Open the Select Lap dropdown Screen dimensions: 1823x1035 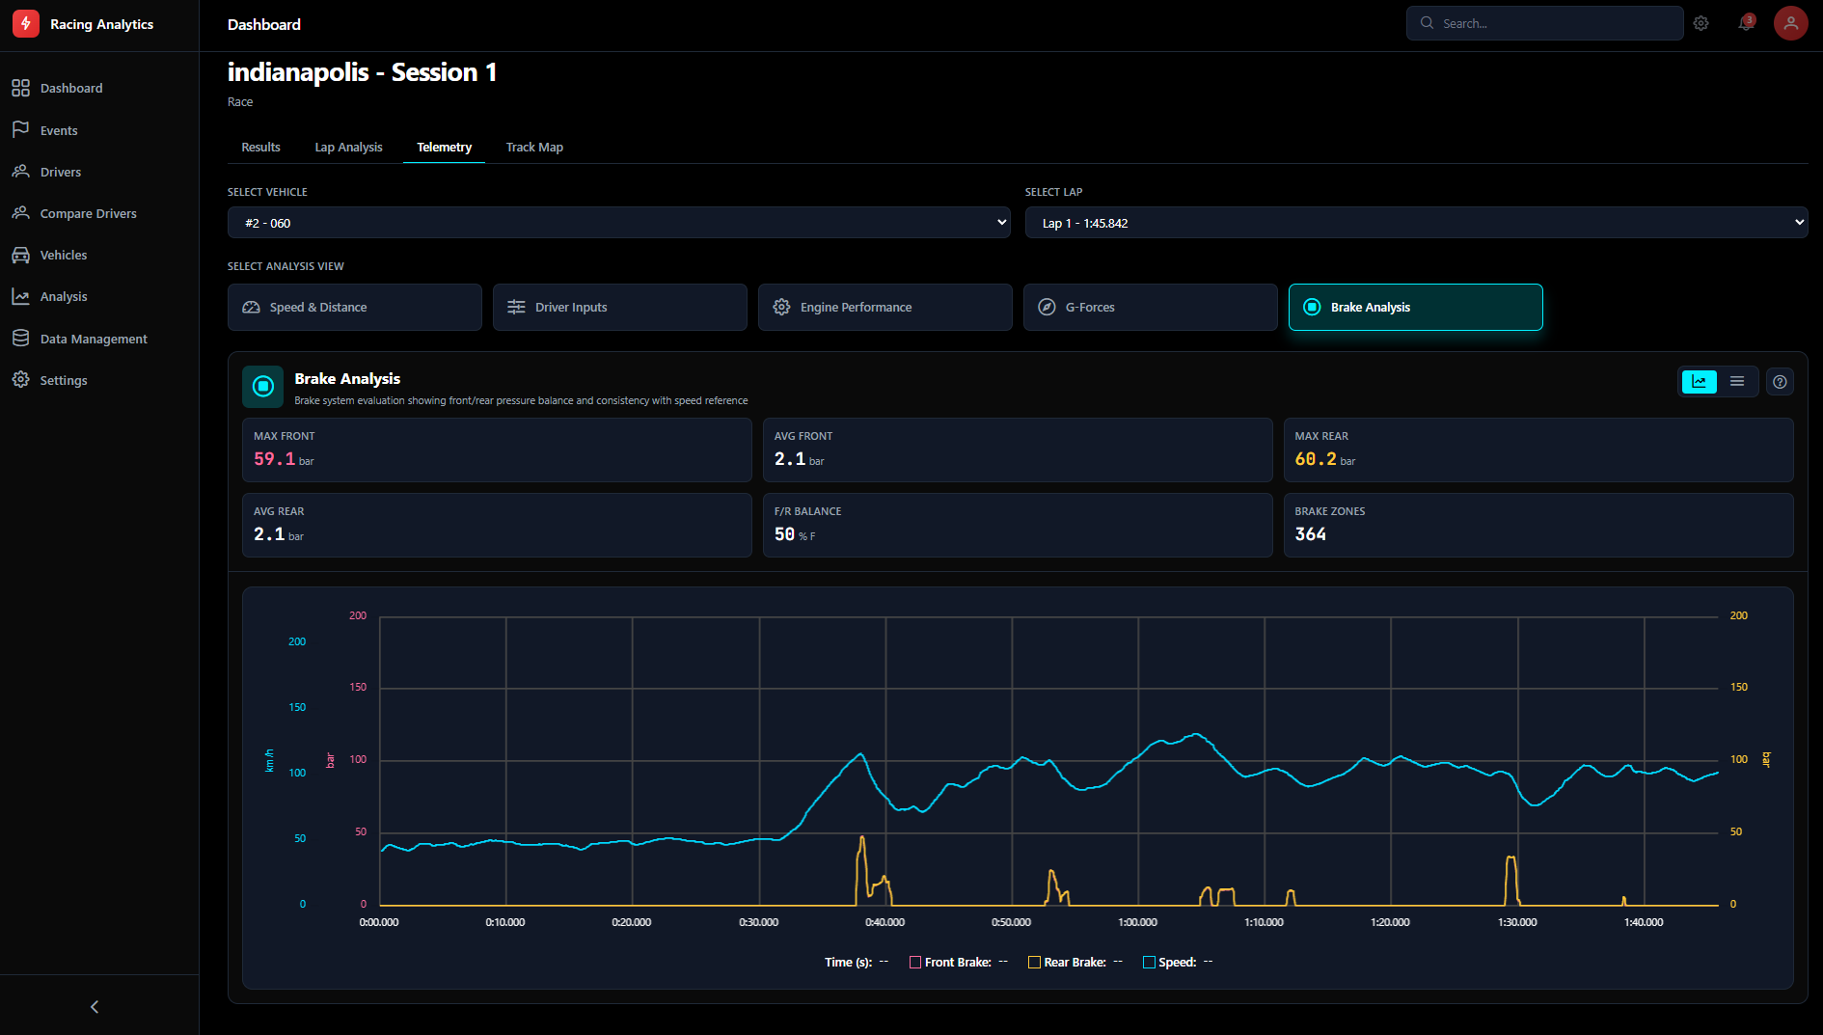(x=1416, y=223)
